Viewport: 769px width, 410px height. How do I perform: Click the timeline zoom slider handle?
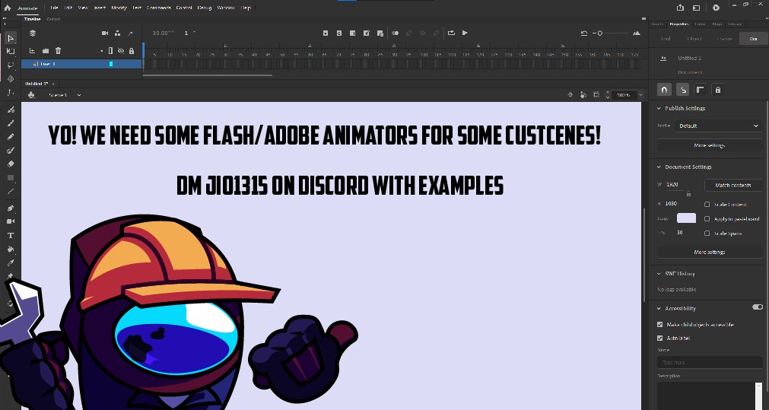pos(600,33)
